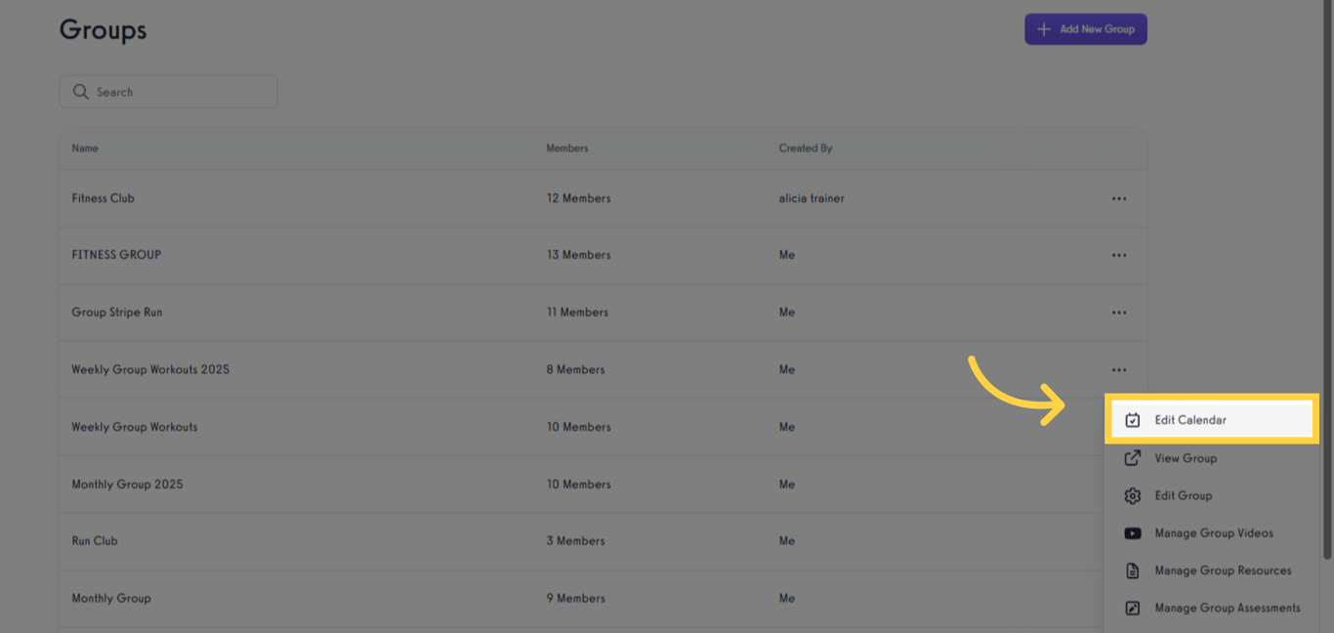
Task: Select the Run Club group
Action: [x=94, y=540]
